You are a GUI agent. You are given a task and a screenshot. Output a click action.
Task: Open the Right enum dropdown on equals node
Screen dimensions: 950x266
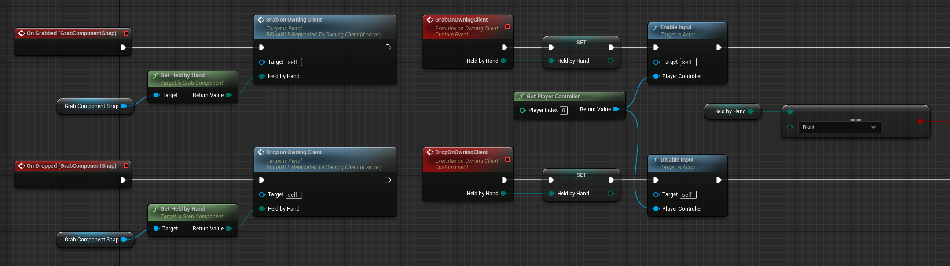[x=840, y=127]
